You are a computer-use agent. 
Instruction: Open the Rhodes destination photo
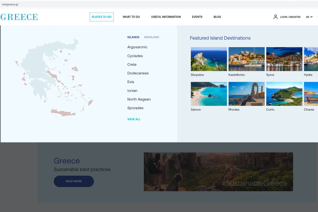click(x=246, y=94)
